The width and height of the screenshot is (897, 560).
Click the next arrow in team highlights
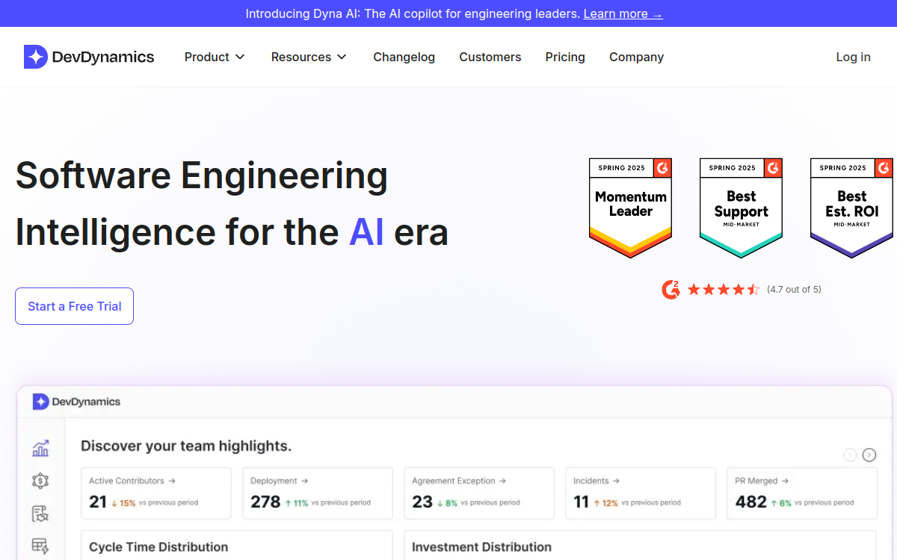869,455
